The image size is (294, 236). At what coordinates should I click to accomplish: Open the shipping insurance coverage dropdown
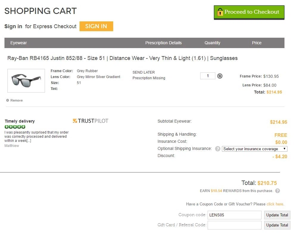coord(254,149)
